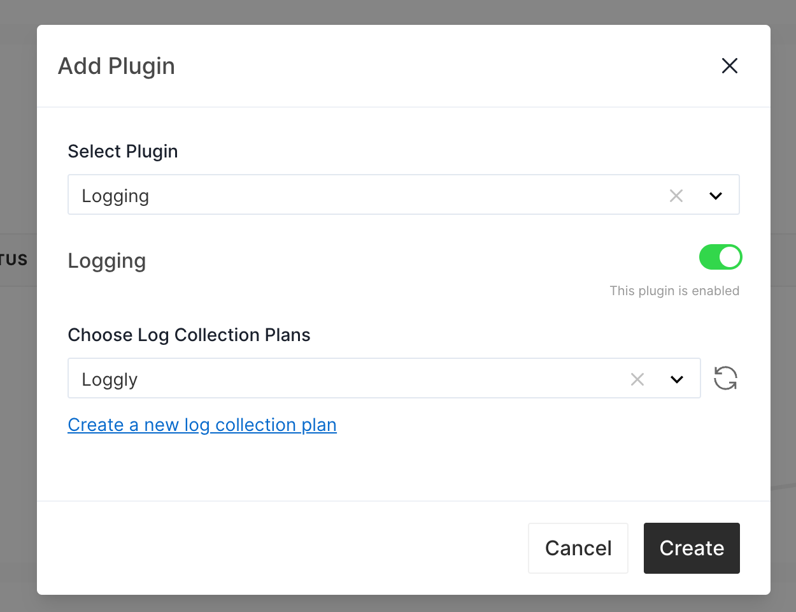Focus the Loggly log collection plan field
Viewport: 796px width, 612px height.
(x=384, y=378)
